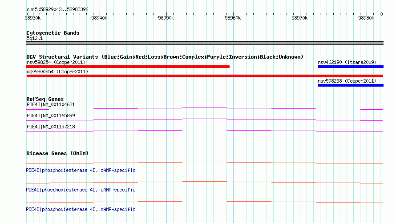Open the third PDE4D phosphodiesterase 4D link

[81, 209]
